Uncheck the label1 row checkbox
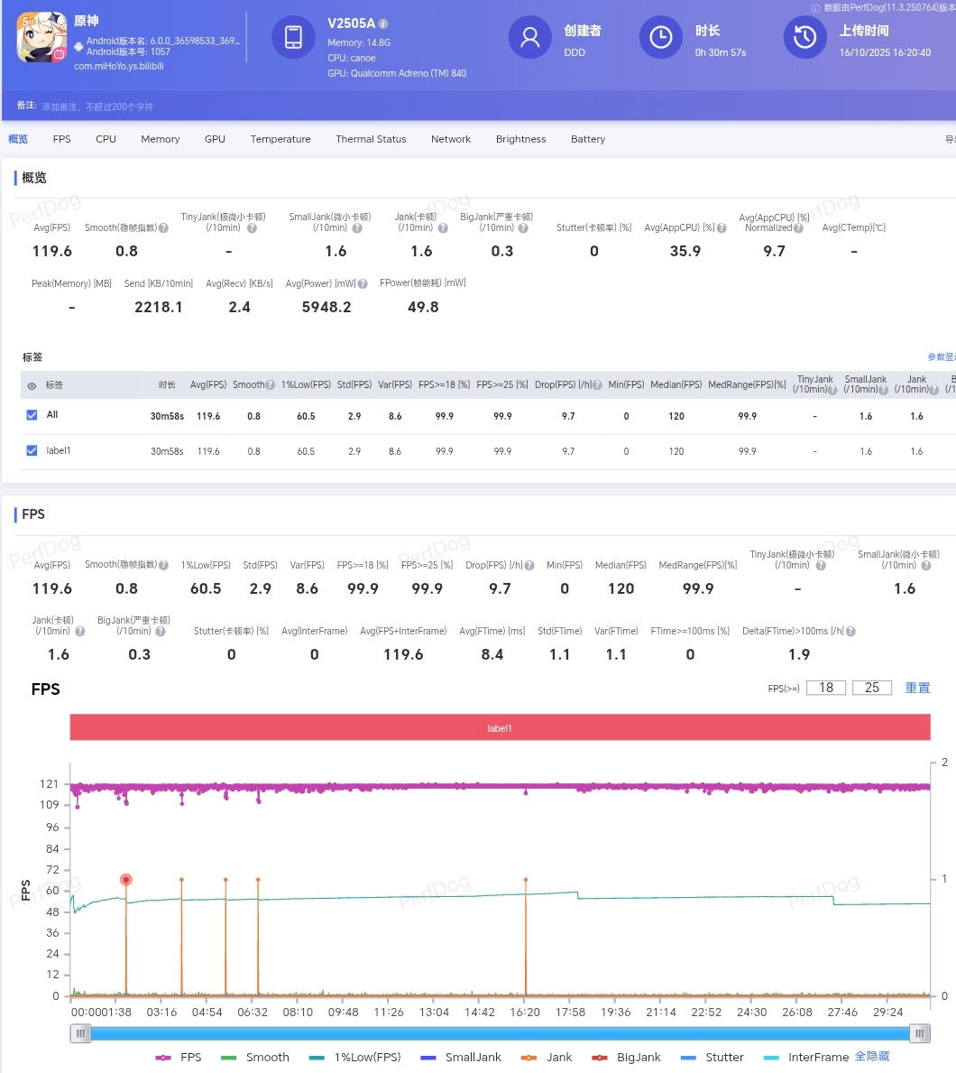 coord(32,450)
